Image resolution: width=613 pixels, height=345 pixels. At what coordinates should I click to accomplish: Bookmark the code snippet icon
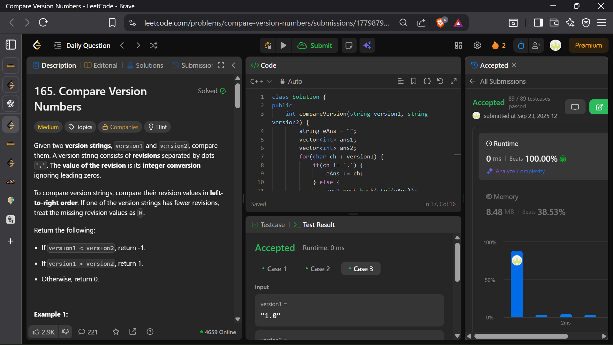coord(414,81)
